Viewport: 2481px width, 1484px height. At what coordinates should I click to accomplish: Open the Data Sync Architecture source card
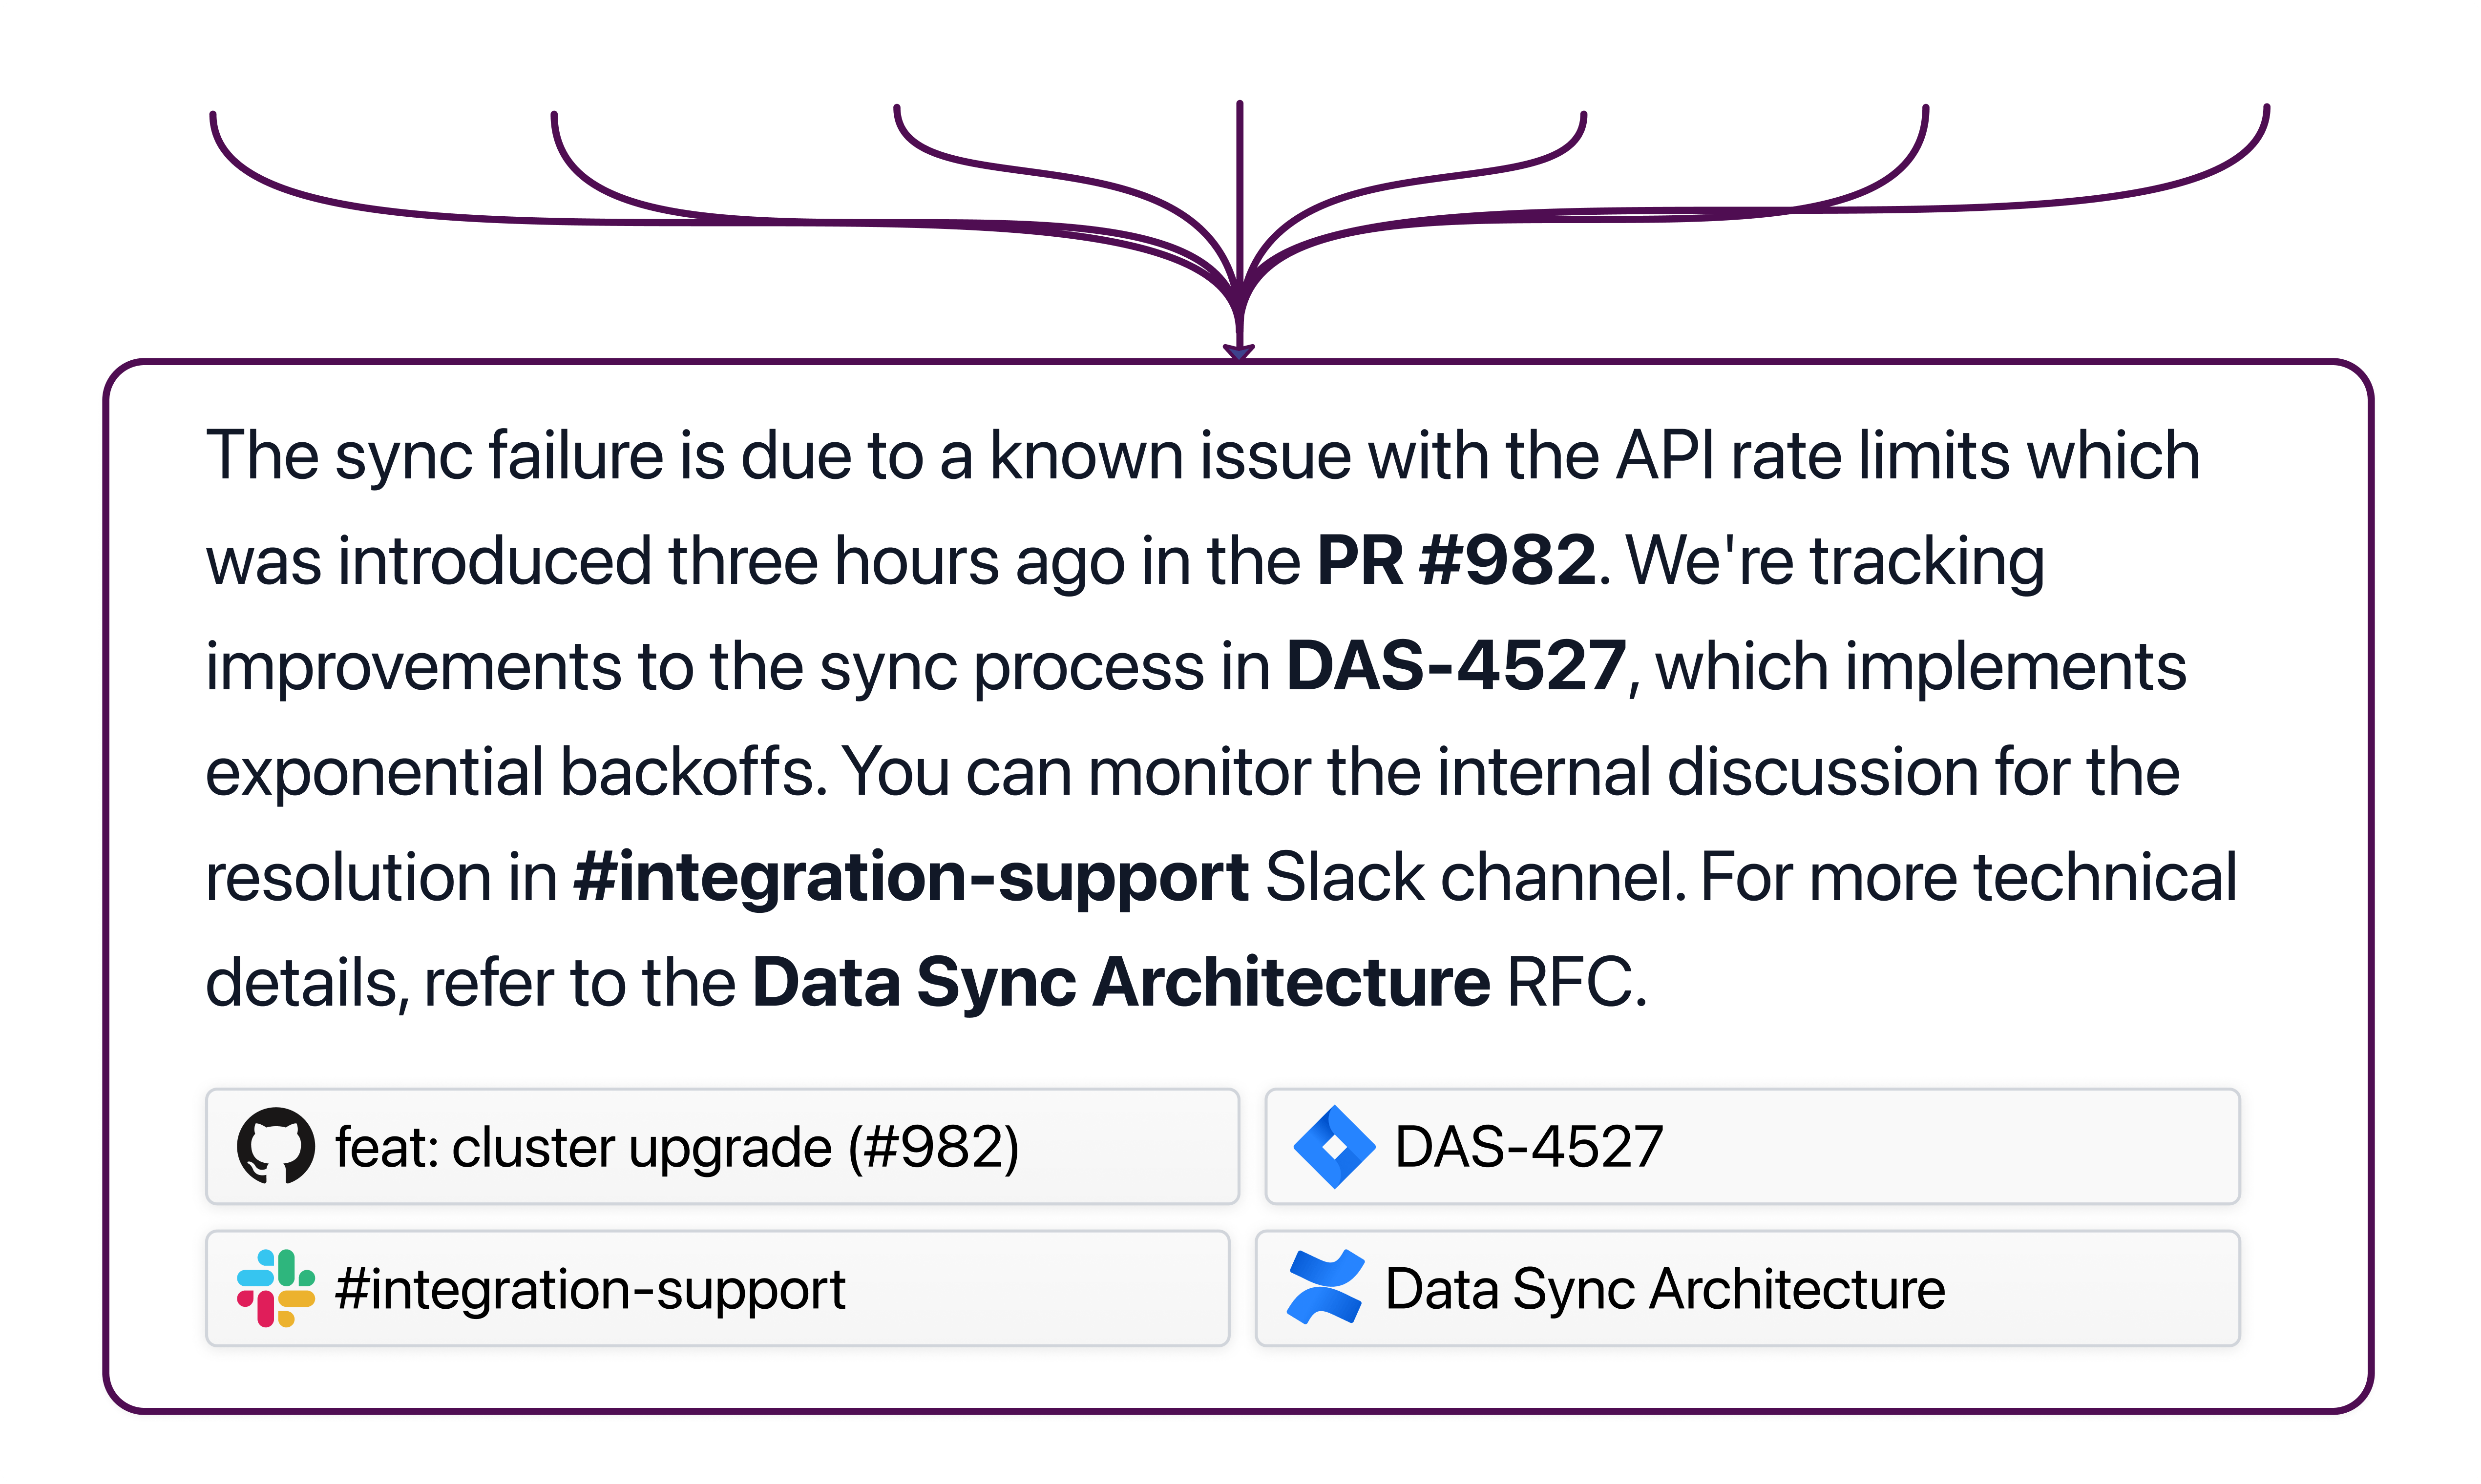click(1746, 1288)
